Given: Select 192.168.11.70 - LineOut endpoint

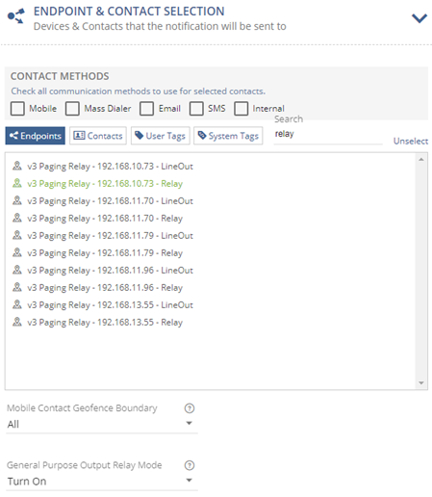Looking at the screenshot, I should pyautogui.click(x=110, y=201).
